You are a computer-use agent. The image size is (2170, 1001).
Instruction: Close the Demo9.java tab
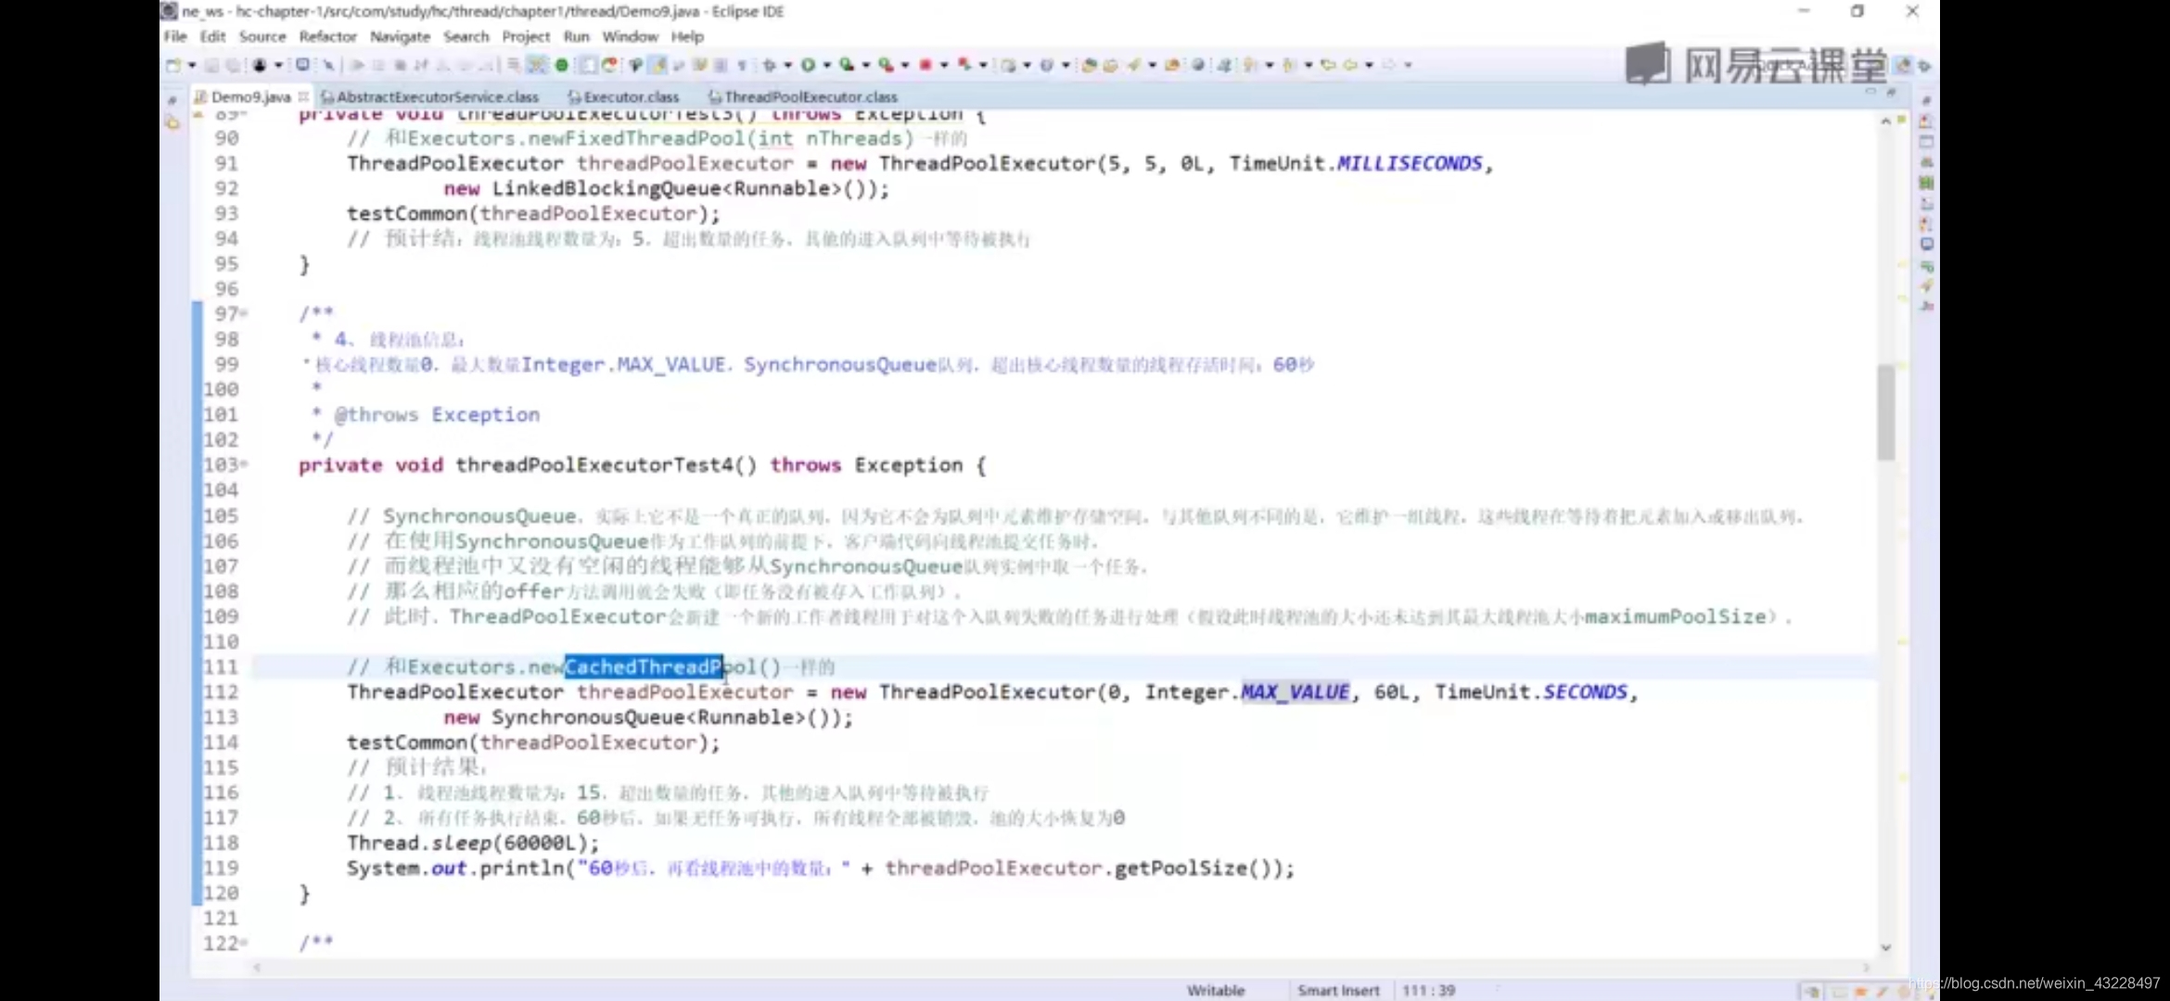tap(303, 96)
